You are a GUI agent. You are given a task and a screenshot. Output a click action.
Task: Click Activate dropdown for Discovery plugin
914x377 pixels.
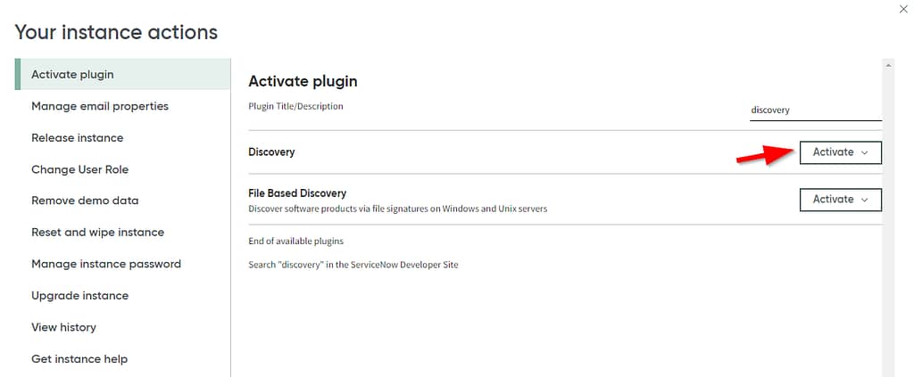834,152
